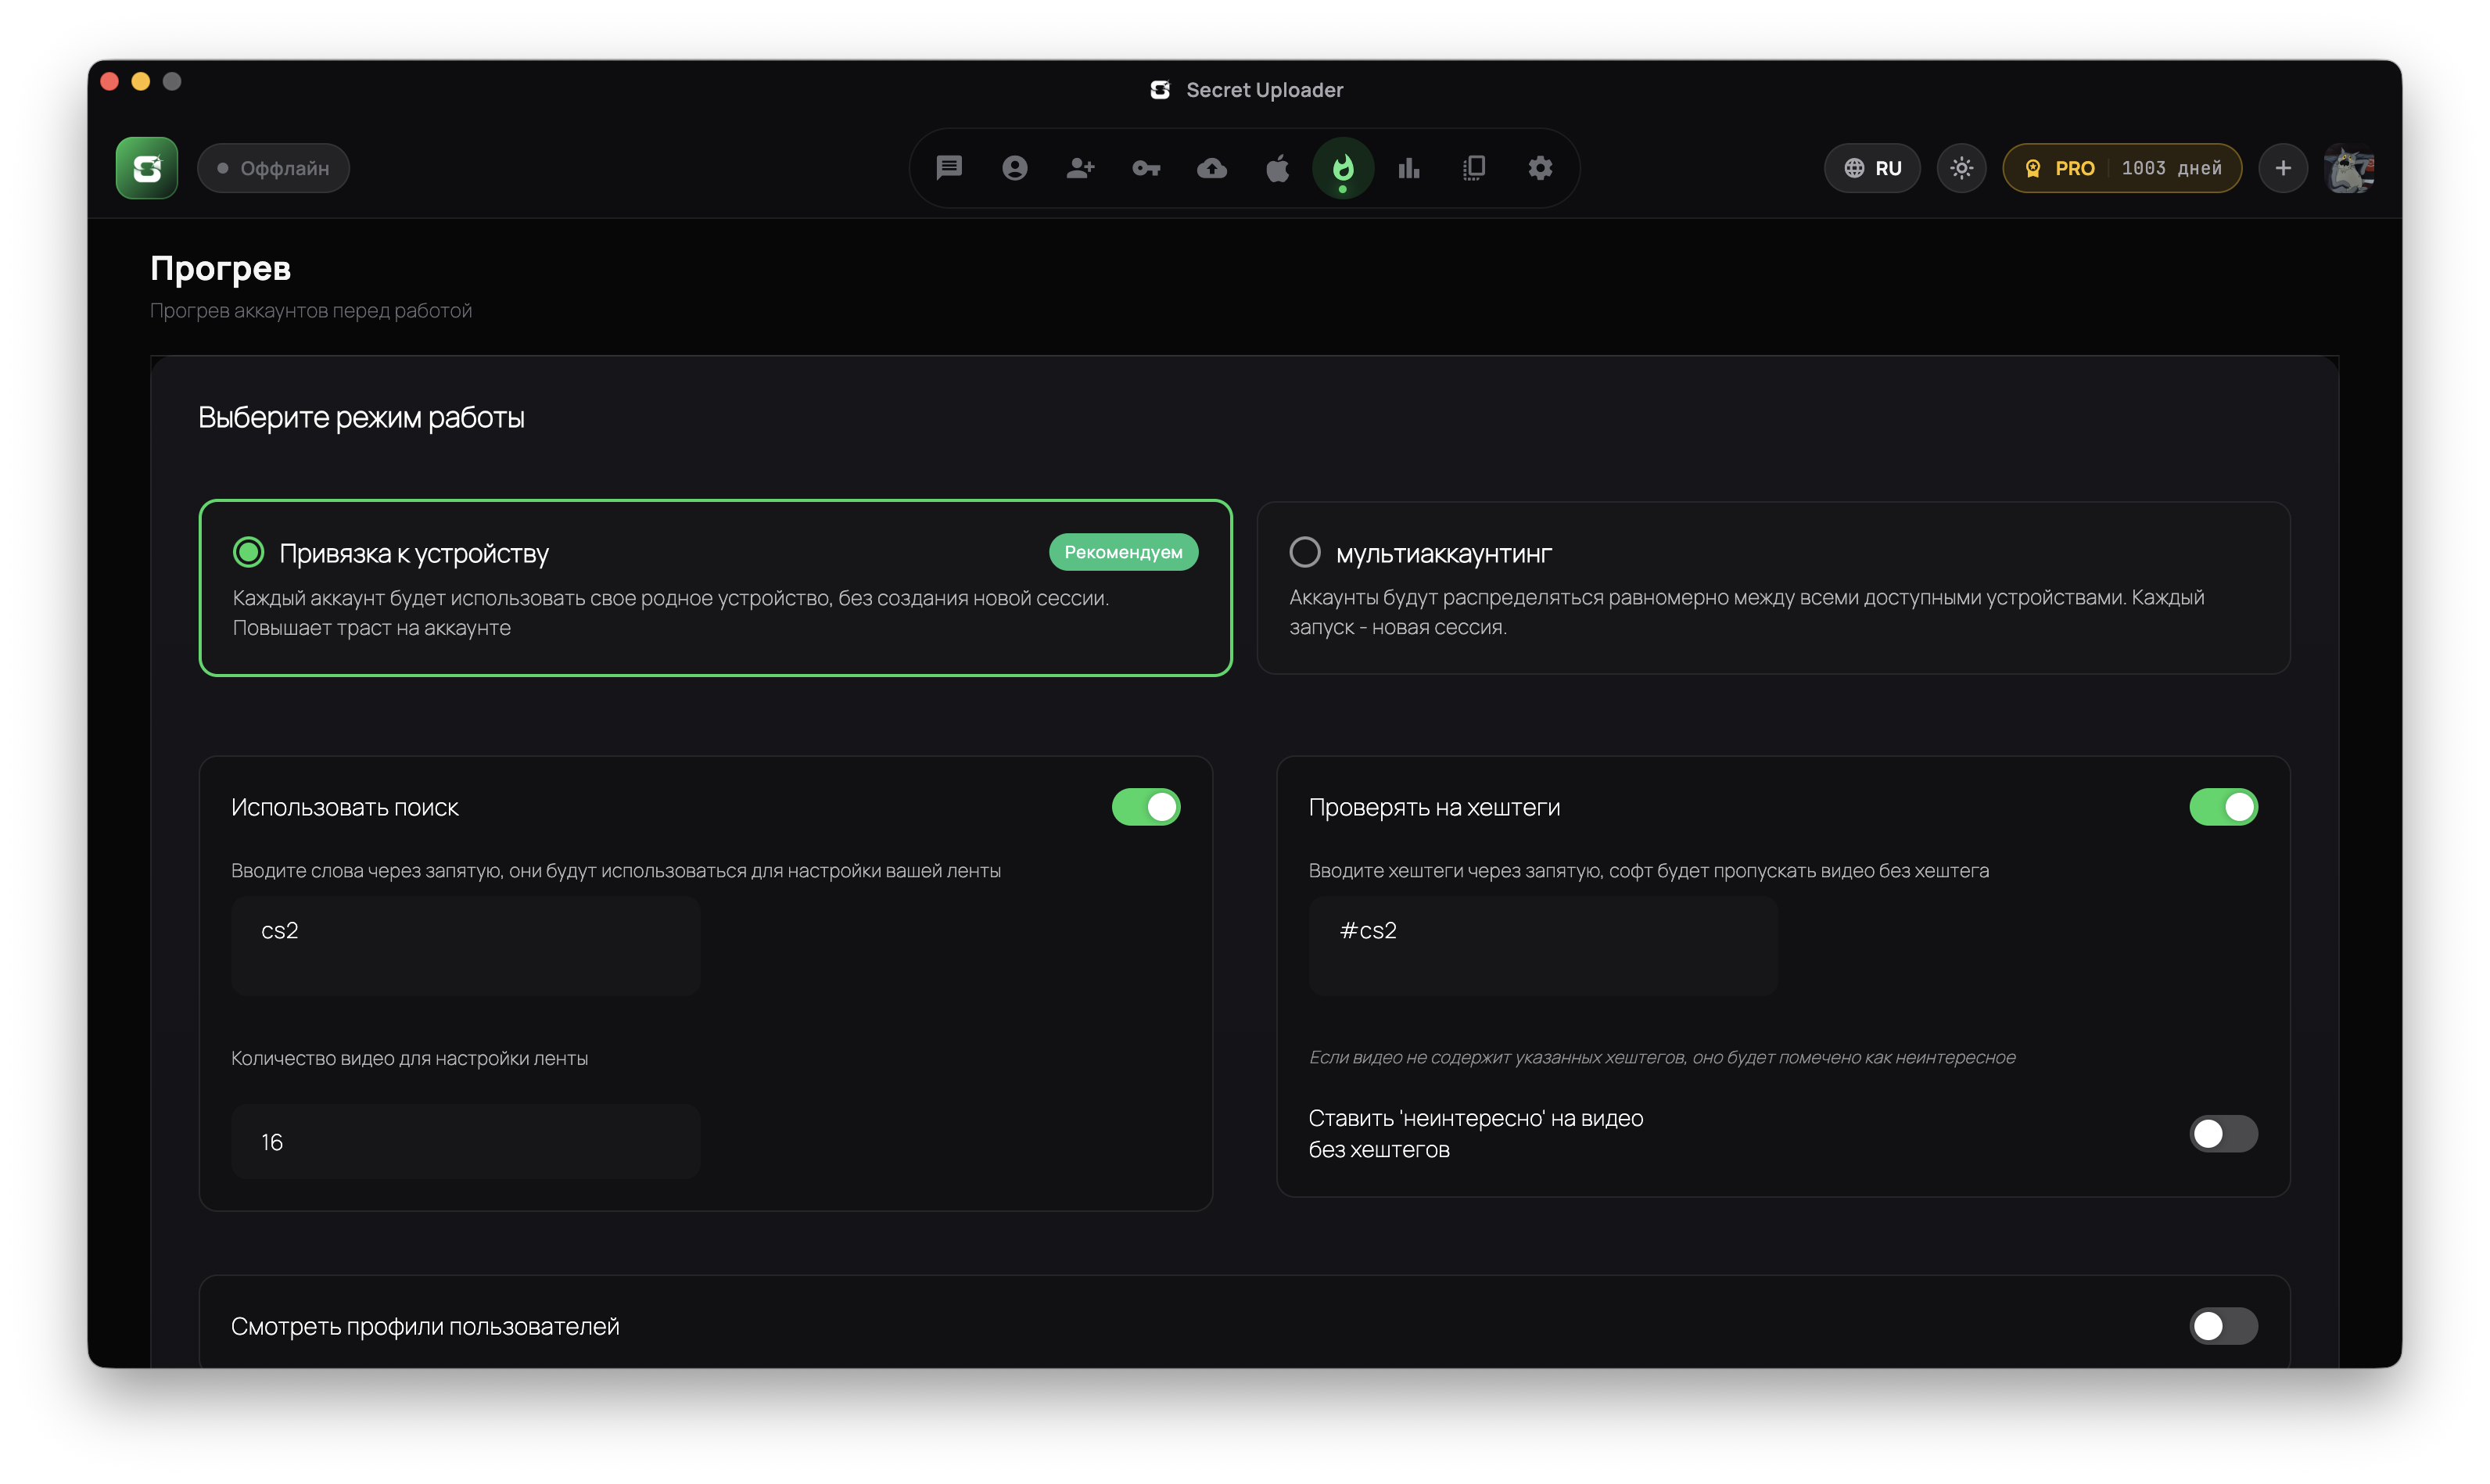Viewport: 2490px width, 1484px height.
Task: Open the settings gear icon in toolbar
Action: point(1540,168)
